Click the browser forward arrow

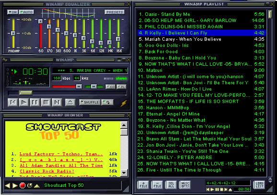click(15, 185)
